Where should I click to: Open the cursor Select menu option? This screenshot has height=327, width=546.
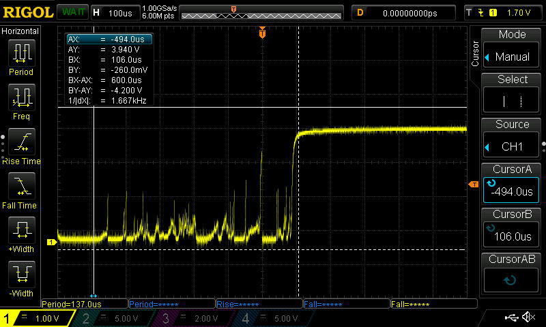[x=512, y=95]
